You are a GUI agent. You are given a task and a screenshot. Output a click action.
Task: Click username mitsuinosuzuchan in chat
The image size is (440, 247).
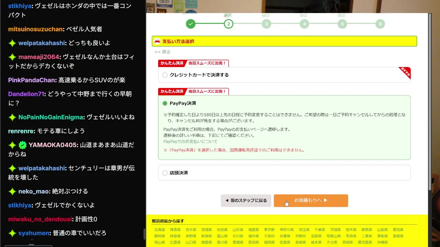tap(35, 29)
